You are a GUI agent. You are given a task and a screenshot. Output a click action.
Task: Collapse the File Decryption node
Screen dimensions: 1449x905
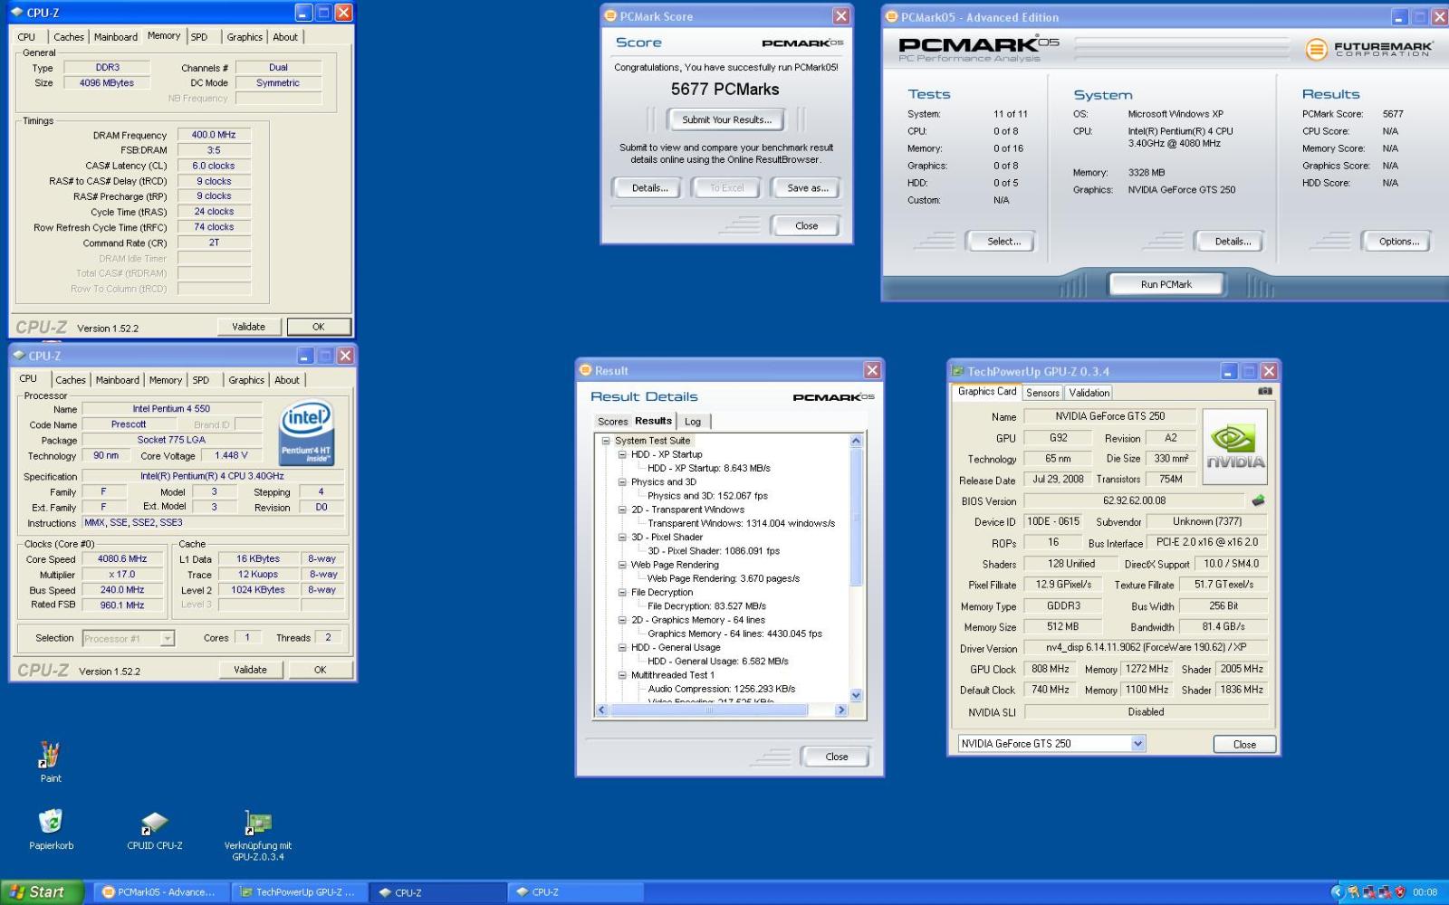tap(622, 593)
